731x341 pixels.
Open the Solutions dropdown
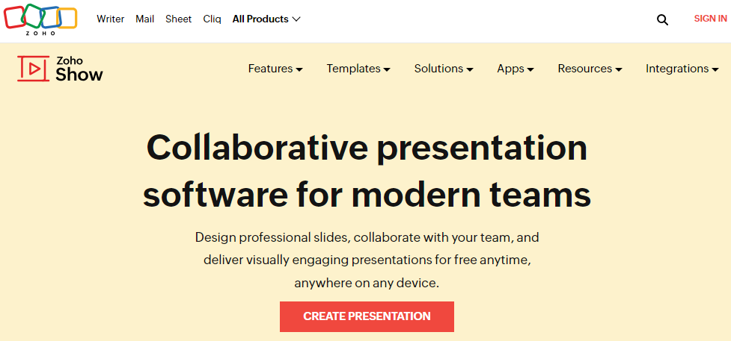click(443, 69)
